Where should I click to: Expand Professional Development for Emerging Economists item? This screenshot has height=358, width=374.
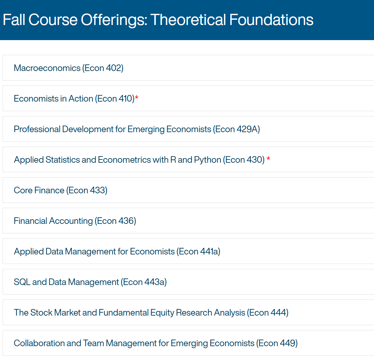(x=188, y=129)
